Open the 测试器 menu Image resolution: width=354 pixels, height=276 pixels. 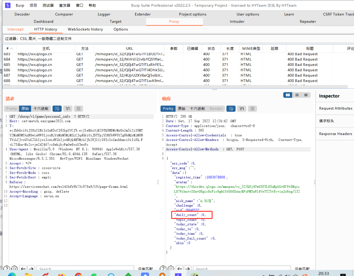tap(48, 6)
